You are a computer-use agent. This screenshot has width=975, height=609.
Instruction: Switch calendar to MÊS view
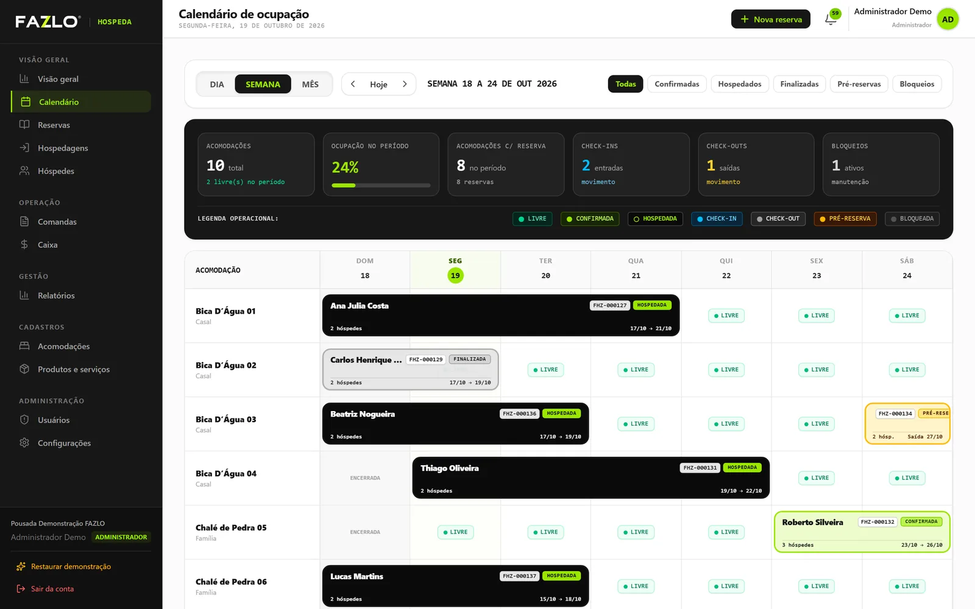click(310, 84)
